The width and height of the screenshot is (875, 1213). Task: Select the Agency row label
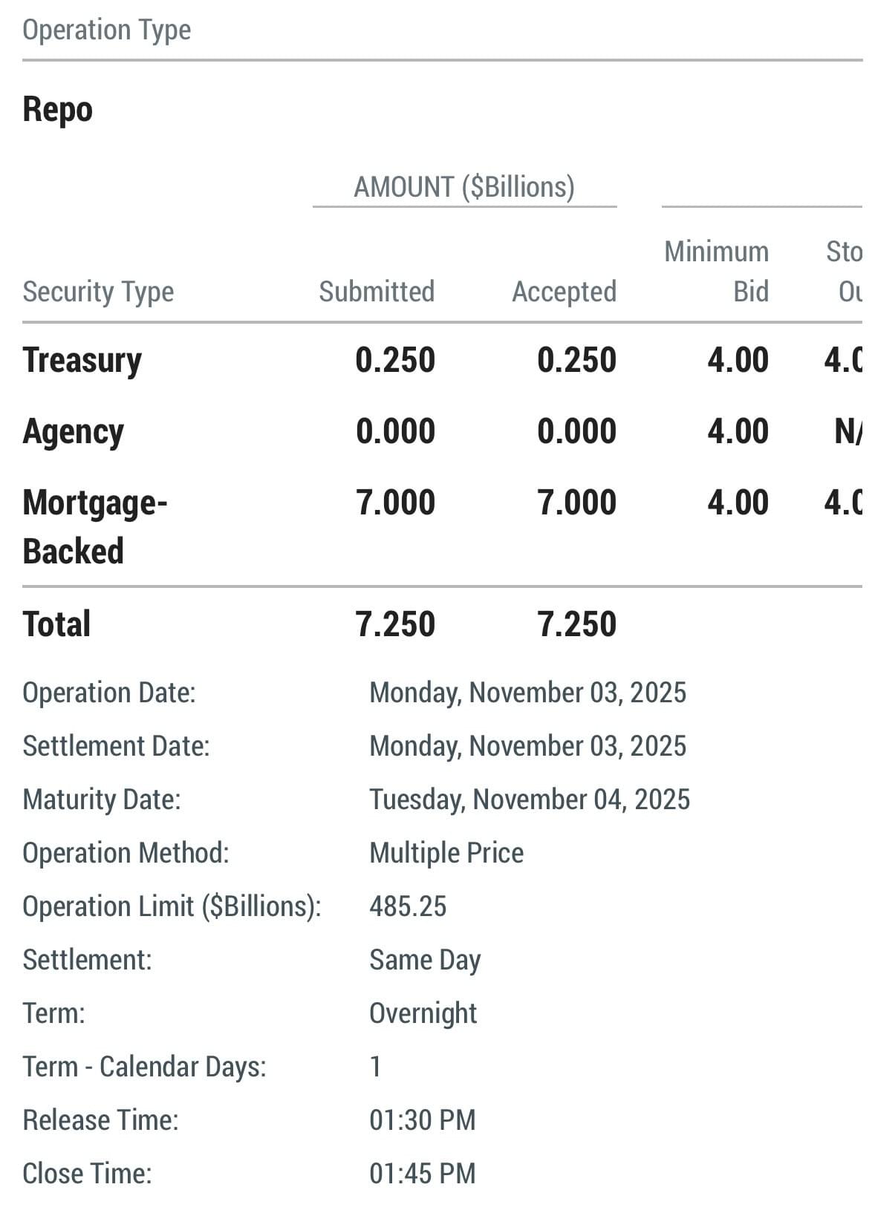73,432
